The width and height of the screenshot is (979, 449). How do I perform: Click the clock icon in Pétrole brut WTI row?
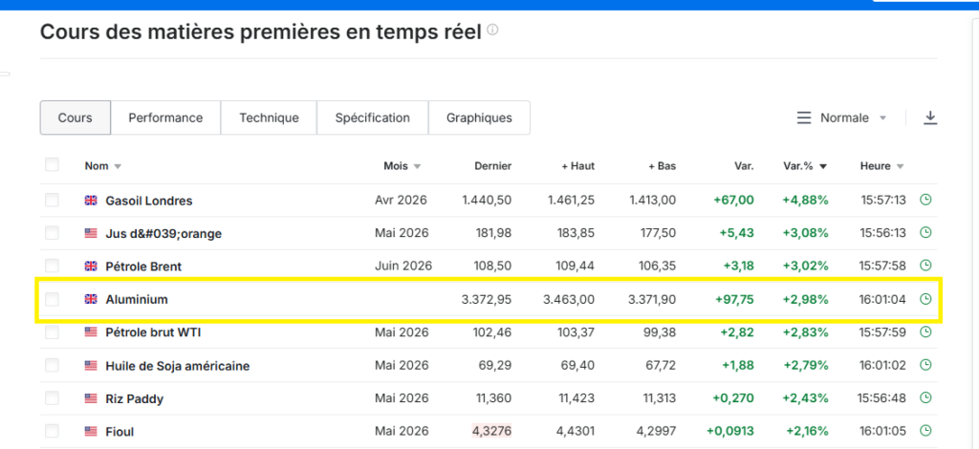(x=925, y=331)
